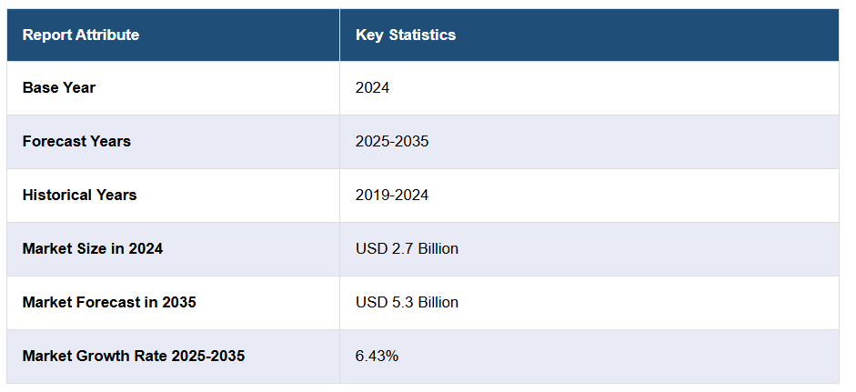Click the USD 2.7 Billion value

[x=407, y=248]
